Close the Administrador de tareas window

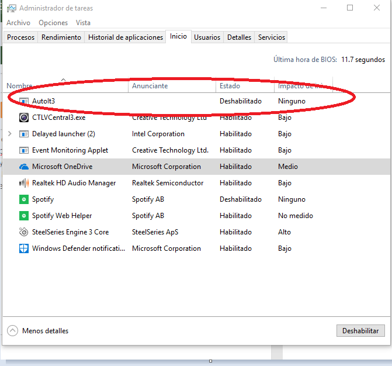[x=377, y=8]
